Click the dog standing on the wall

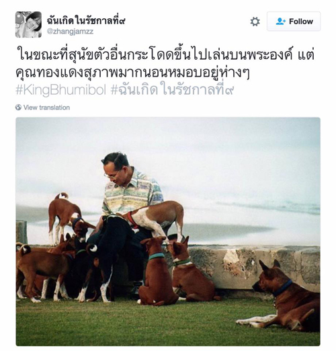[65, 215]
